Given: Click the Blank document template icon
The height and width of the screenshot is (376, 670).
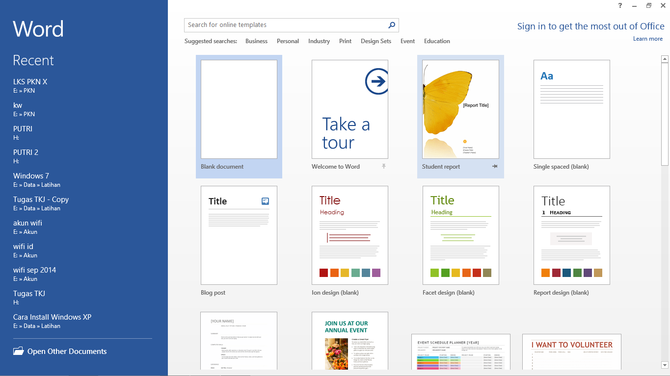Looking at the screenshot, I should 239,109.
